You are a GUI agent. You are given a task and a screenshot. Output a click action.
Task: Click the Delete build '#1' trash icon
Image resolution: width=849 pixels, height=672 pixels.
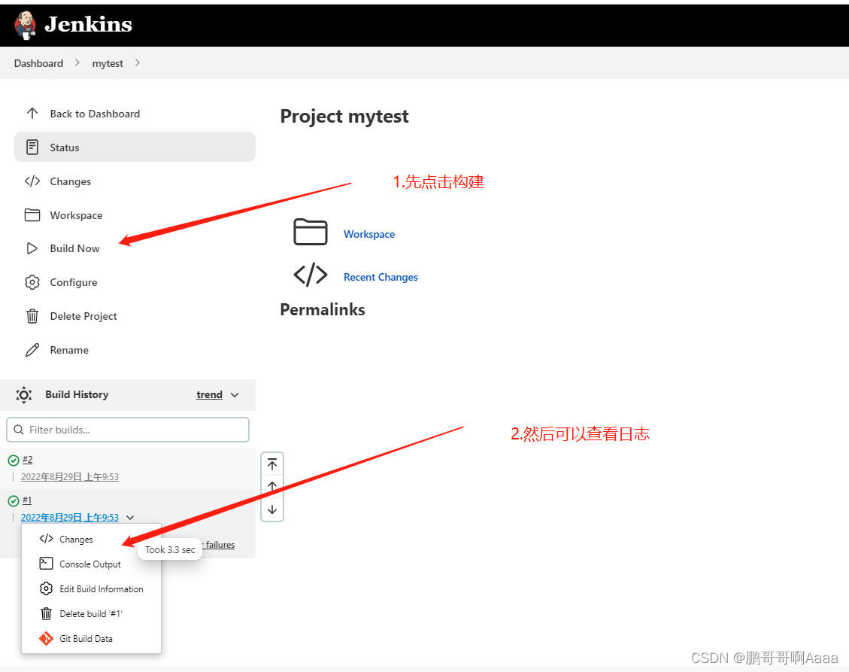46,613
